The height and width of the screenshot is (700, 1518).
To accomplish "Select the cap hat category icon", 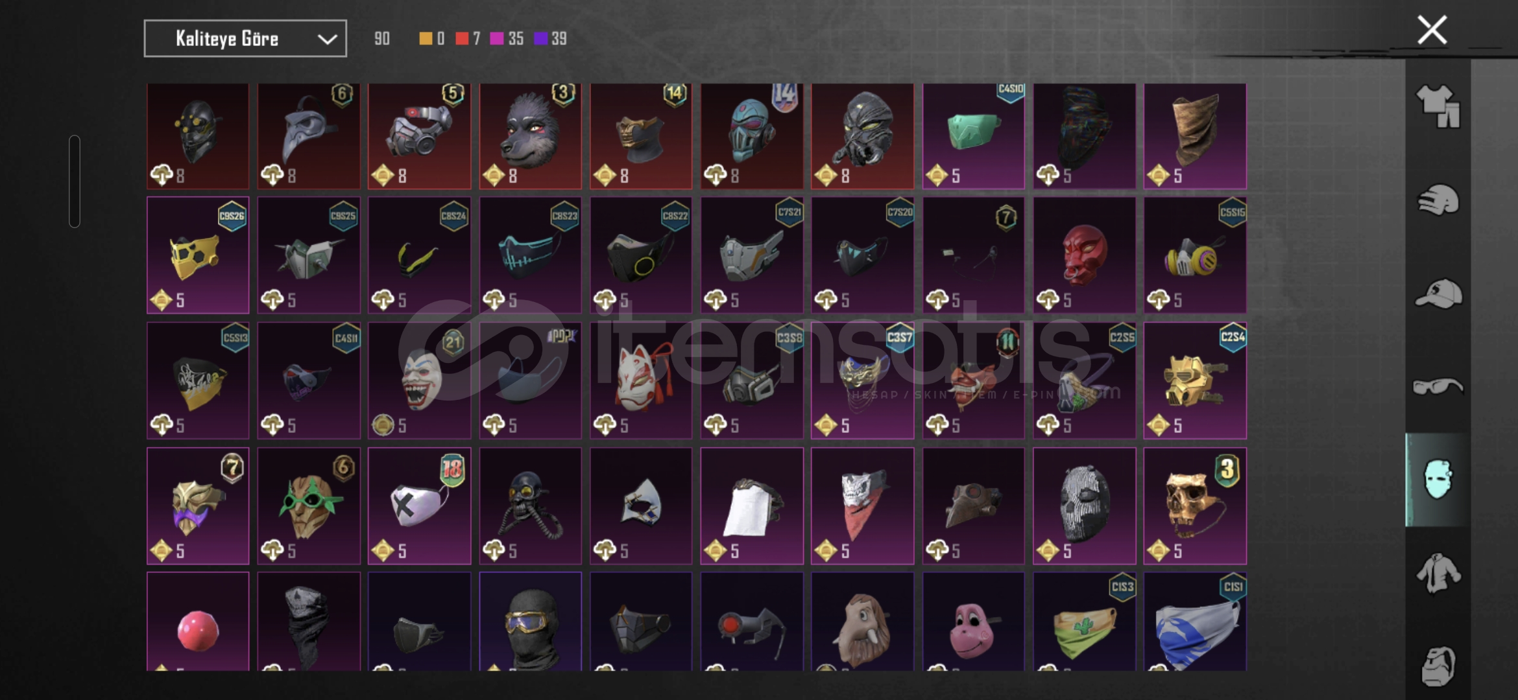I will [1438, 294].
